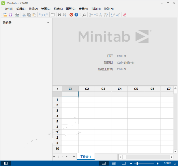
Task: Click the insert-row toolbar icon with horizontal bars
Action: tap(96, 15)
